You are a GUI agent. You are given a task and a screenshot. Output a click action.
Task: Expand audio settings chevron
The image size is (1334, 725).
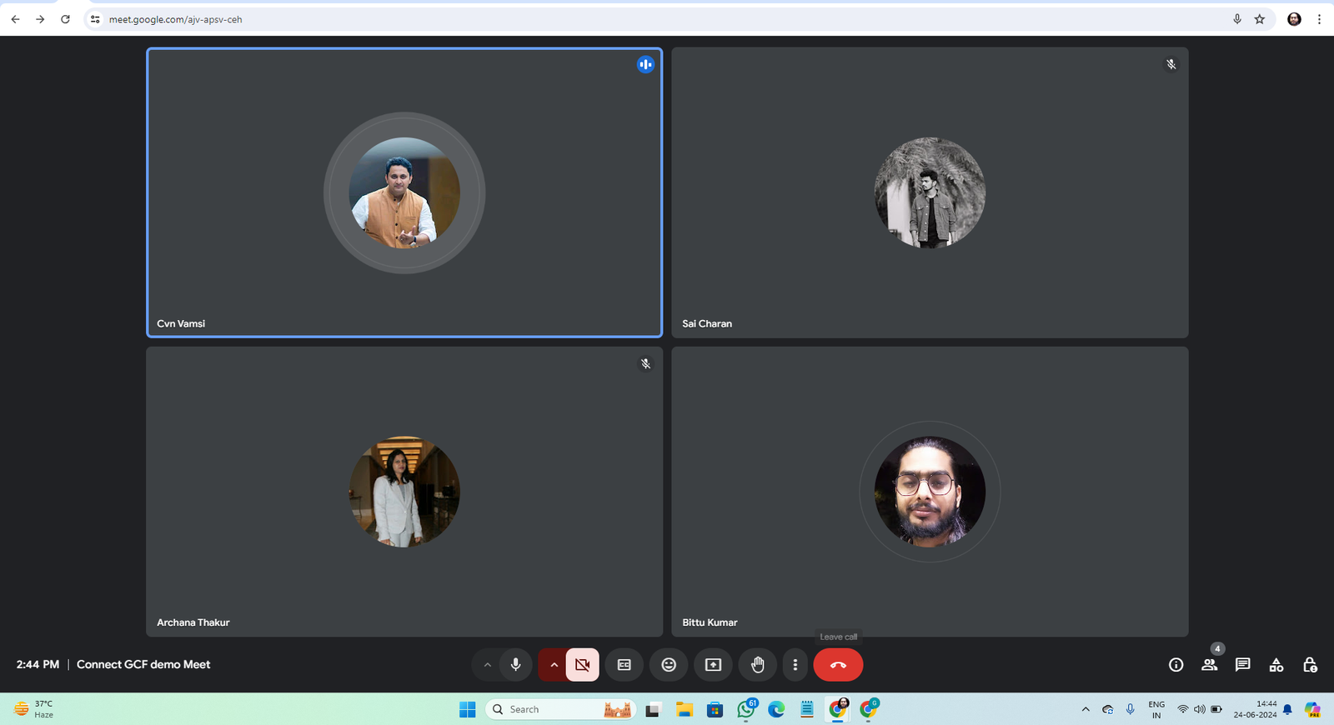click(487, 665)
